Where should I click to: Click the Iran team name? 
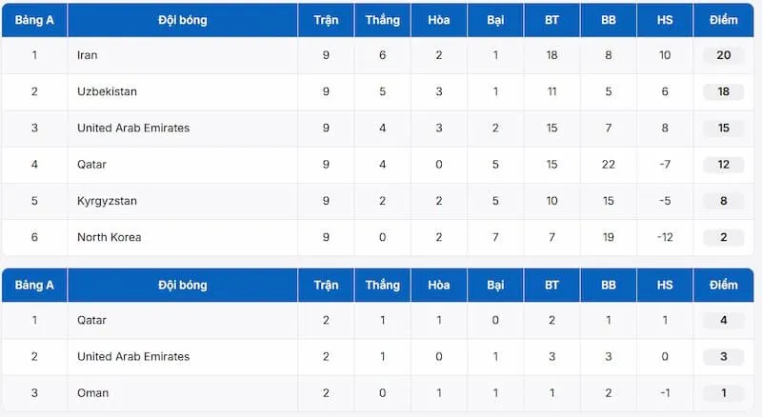[88, 55]
